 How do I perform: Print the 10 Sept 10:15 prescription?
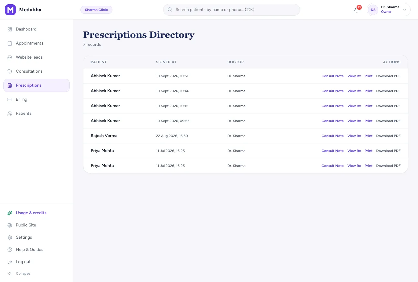coord(369,106)
